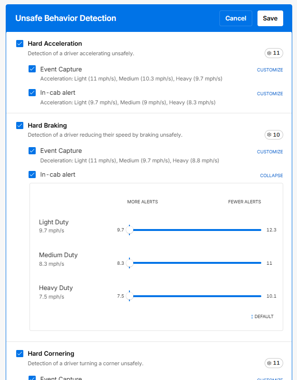Viewport: 297px width, 380px height.
Task: Uncheck the Hard Cornering checkbox
Action: (x=20, y=354)
